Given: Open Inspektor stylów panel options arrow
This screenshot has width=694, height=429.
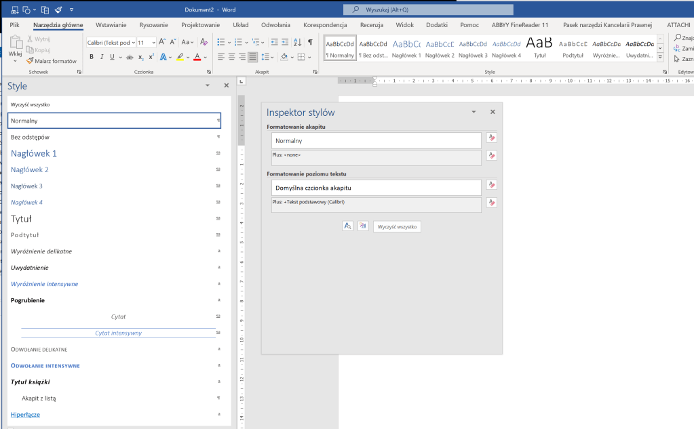Looking at the screenshot, I should click(474, 112).
